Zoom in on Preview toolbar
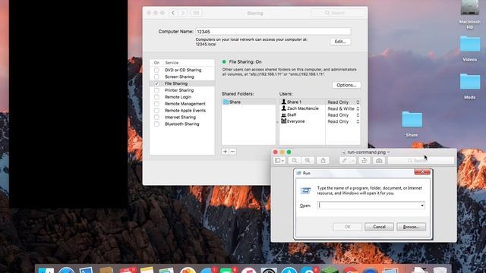 point(308,160)
